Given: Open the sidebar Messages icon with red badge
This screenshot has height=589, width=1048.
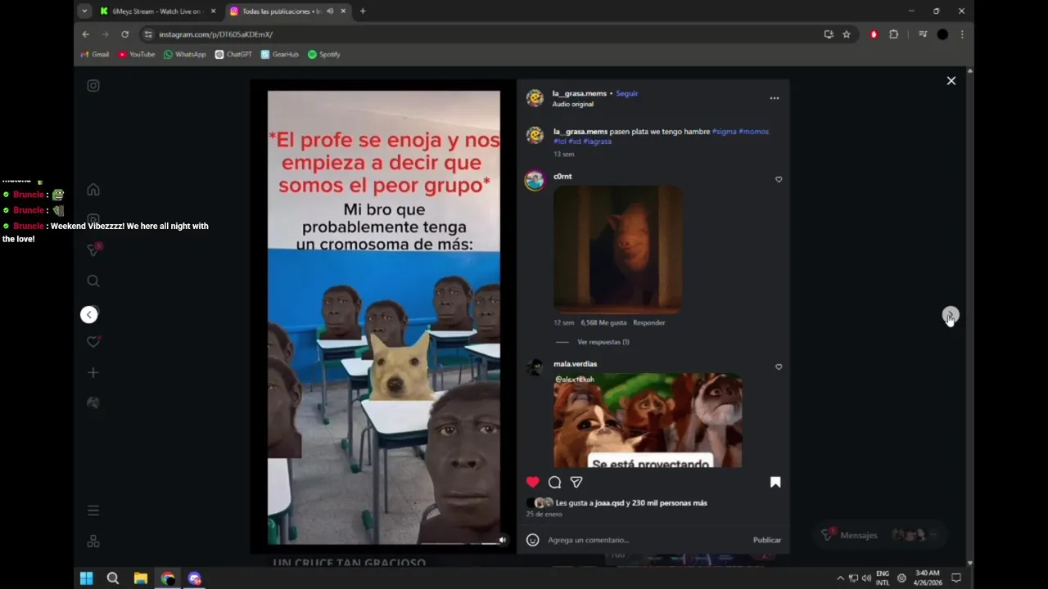Looking at the screenshot, I should [93, 250].
